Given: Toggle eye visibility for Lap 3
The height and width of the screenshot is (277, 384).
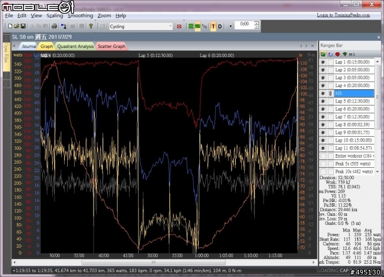Looking at the screenshot, I should coord(323,78).
